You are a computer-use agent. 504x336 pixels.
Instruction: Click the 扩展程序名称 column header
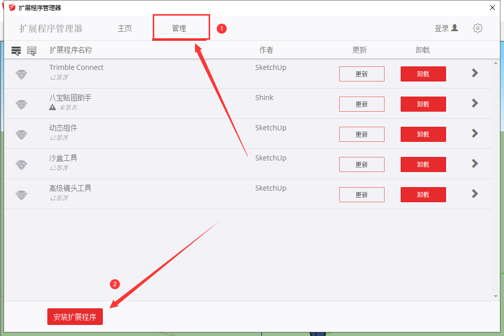71,50
